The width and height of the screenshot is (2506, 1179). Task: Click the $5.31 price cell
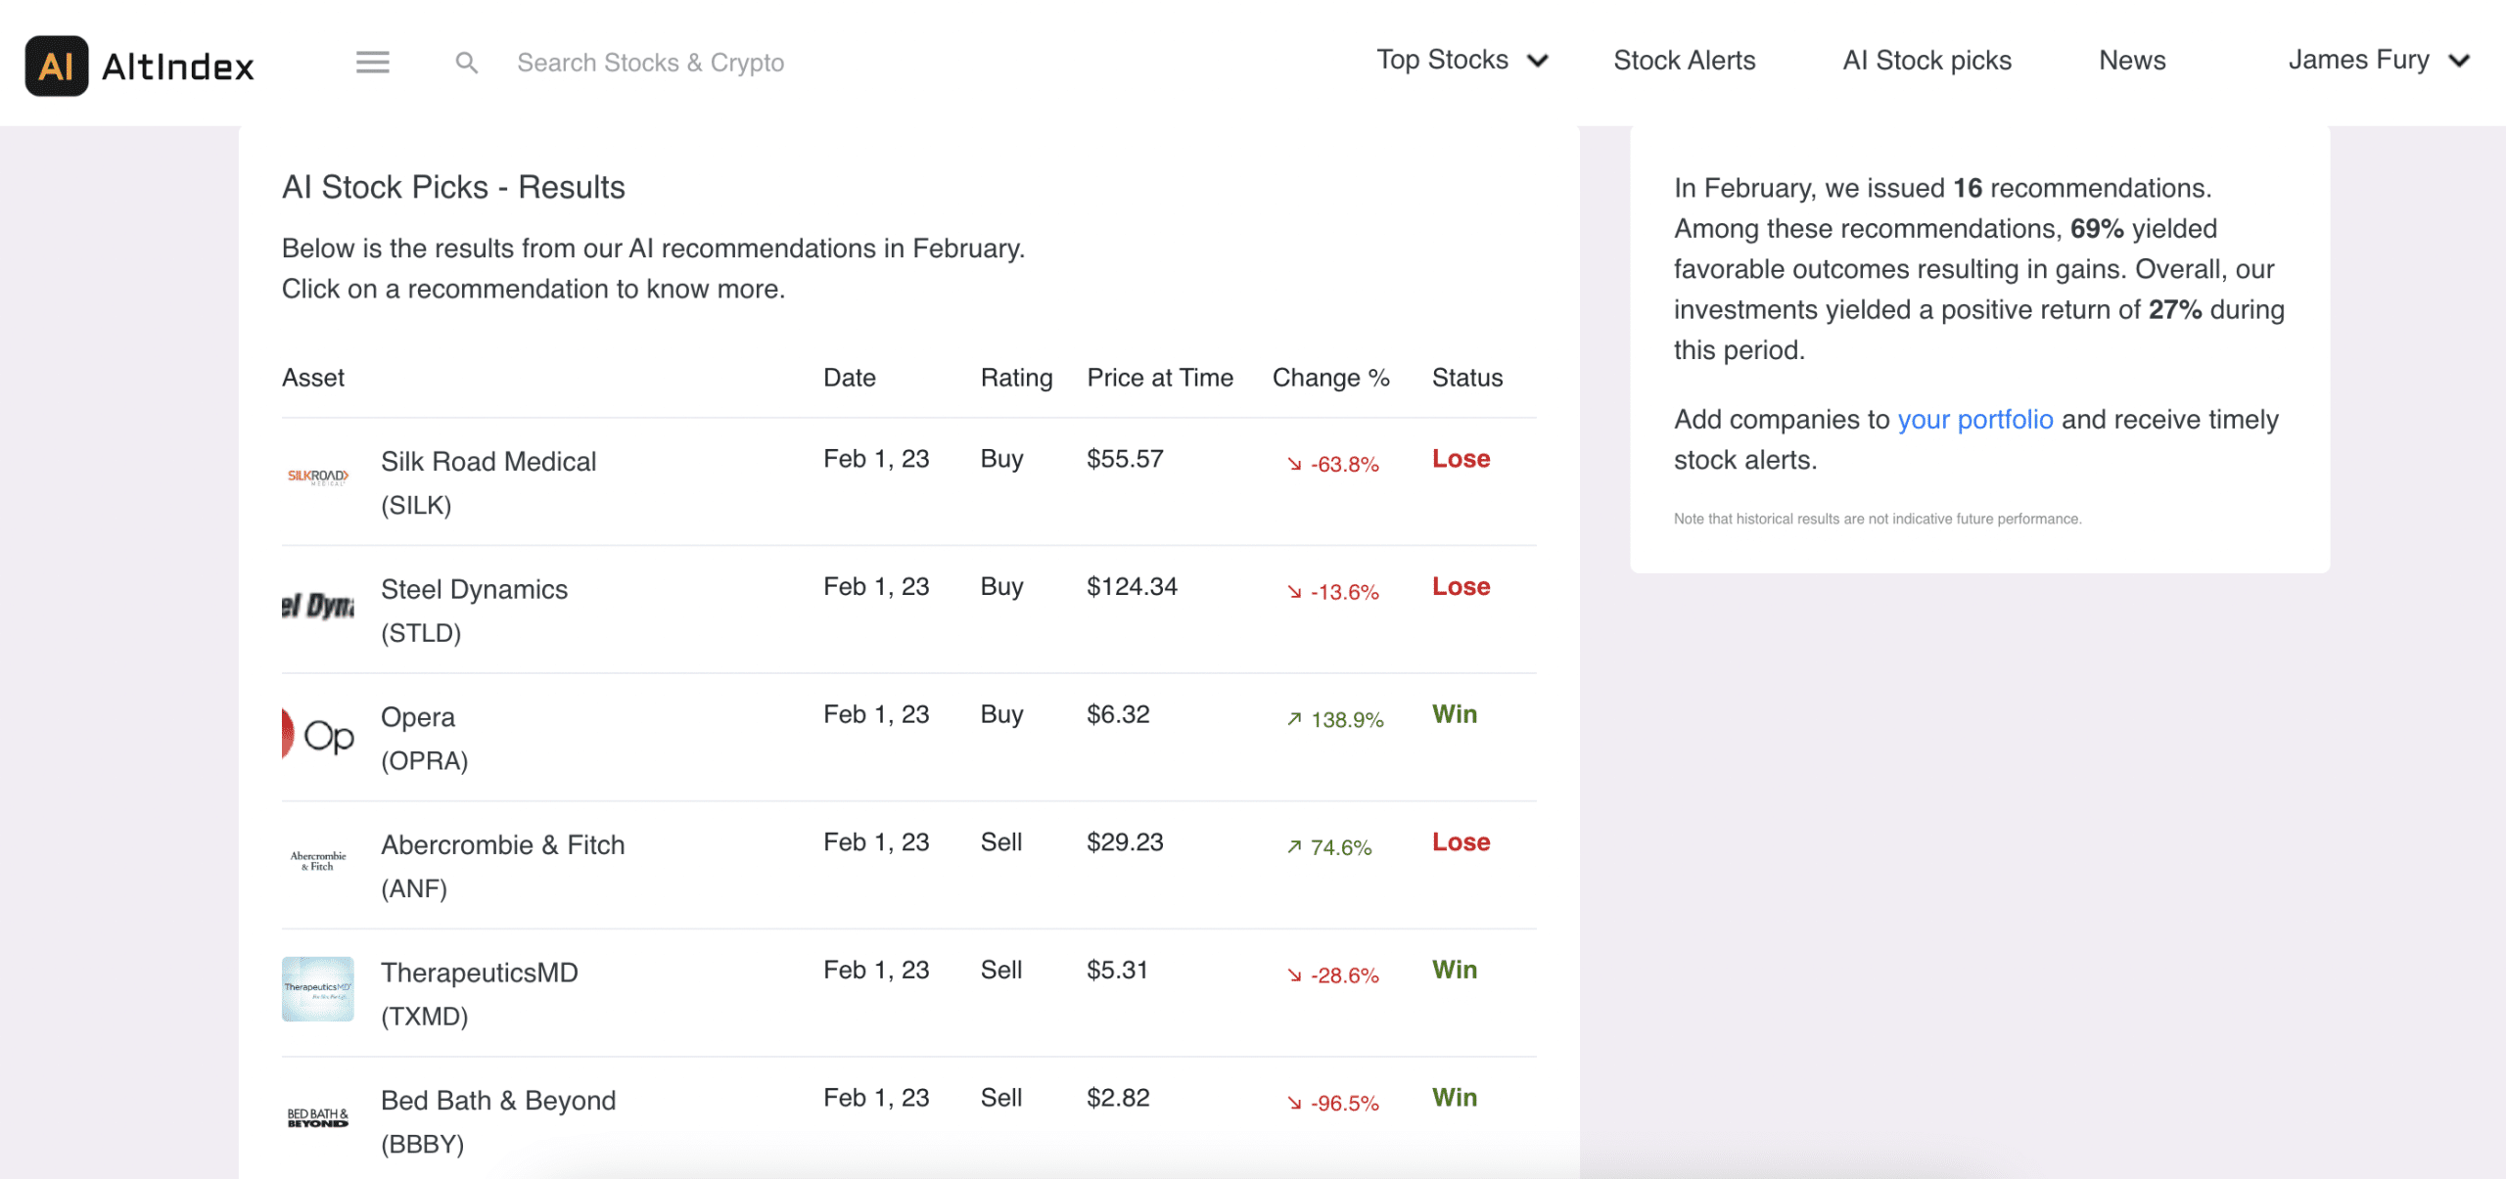point(1117,970)
